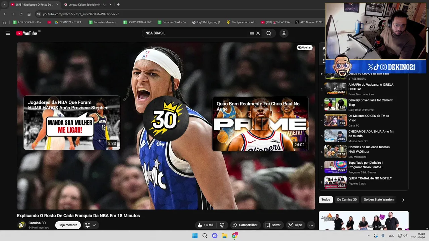
Task: Open volume control in system tray
Action: click(x=405, y=236)
